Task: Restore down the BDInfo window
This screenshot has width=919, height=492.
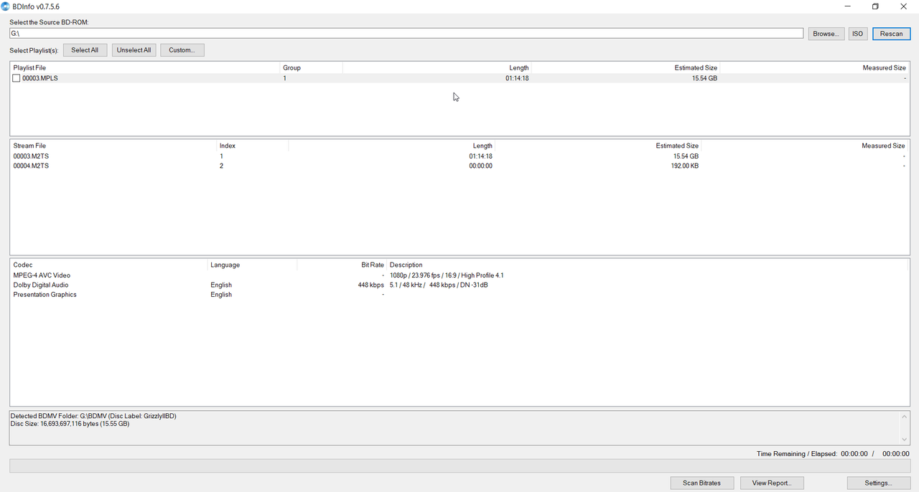Action: point(875,6)
